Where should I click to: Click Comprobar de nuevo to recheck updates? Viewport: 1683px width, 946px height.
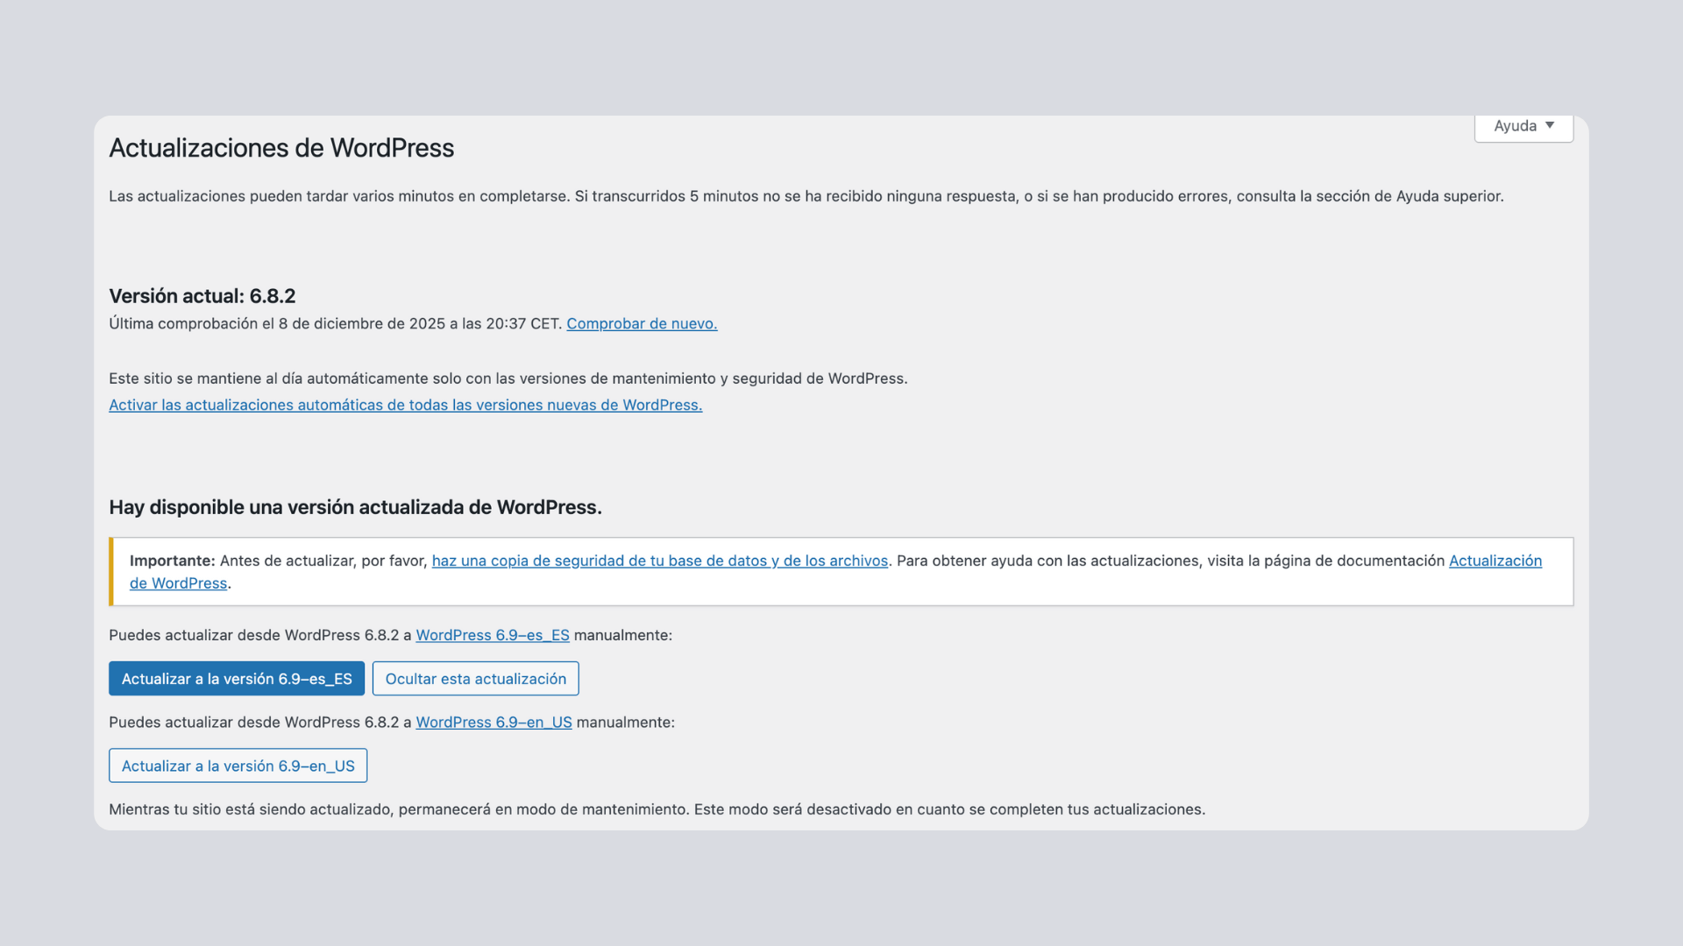tap(642, 323)
